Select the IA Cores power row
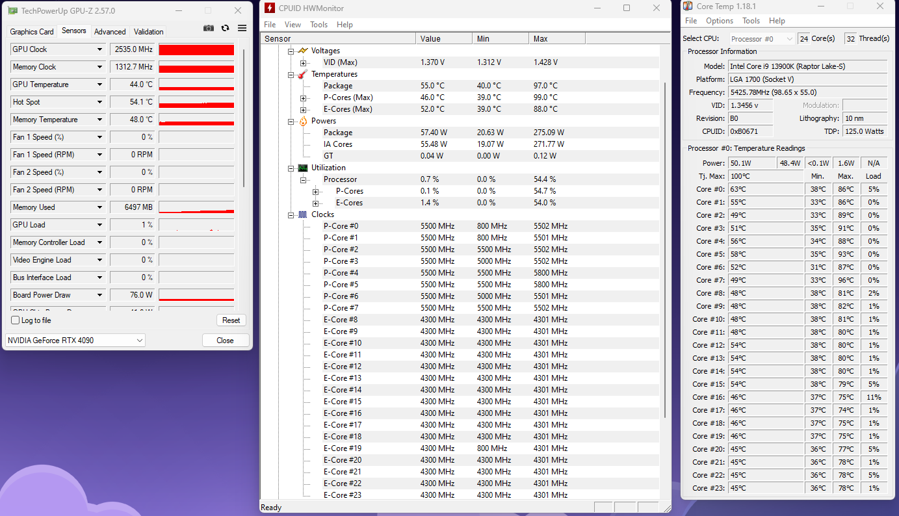This screenshot has width=899, height=516. click(491, 144)
